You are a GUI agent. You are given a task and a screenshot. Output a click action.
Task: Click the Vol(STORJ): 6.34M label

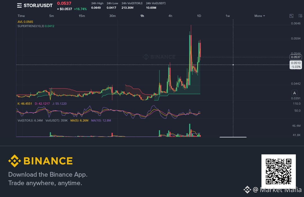[30, 121]
